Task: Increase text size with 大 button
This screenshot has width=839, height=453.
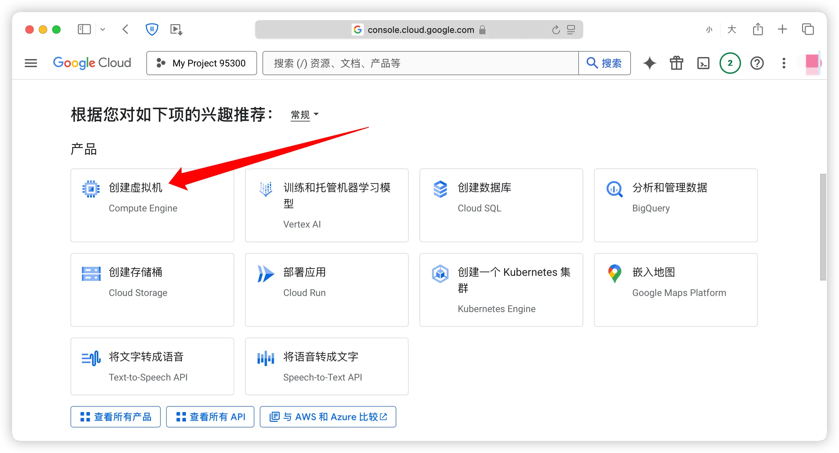Action: point(732,30)
